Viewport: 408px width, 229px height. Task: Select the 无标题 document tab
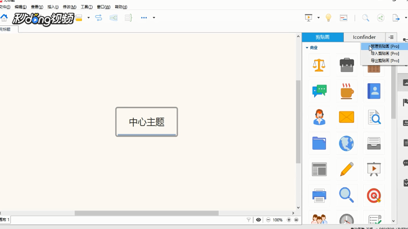click(x=9, y=29)
